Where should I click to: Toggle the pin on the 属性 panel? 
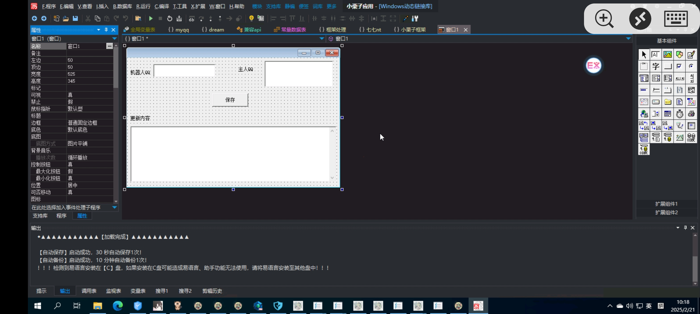coord(106,30)
